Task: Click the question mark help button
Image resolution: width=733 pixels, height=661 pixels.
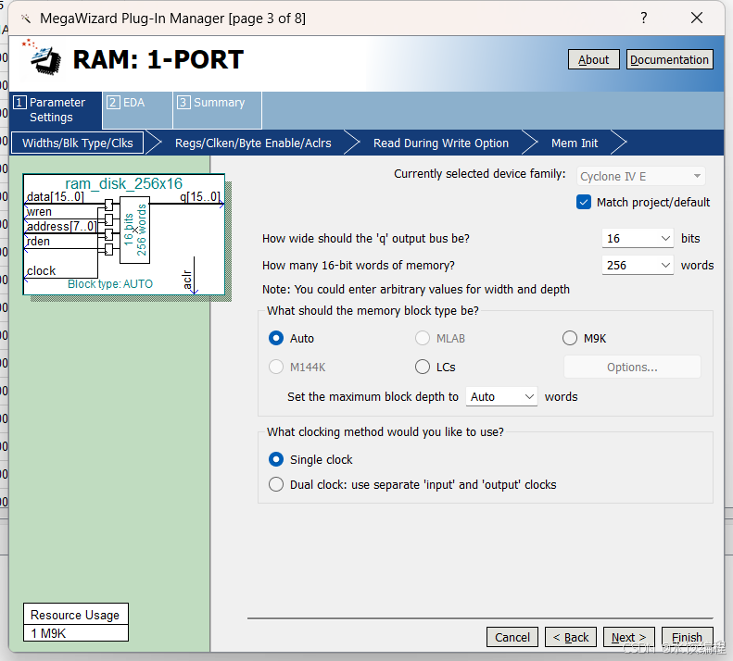Action: [644, 19]
